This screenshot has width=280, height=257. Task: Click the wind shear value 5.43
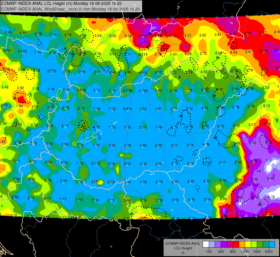point(205,127)
